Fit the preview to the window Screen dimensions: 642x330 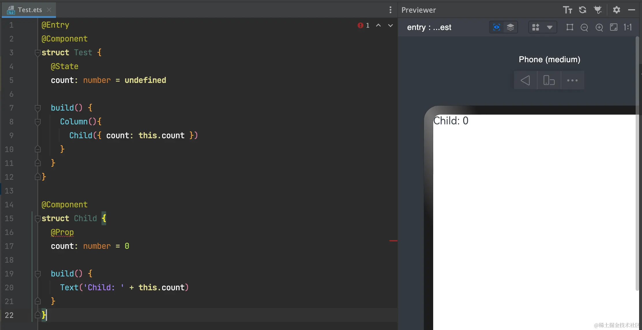coord(613,27)
